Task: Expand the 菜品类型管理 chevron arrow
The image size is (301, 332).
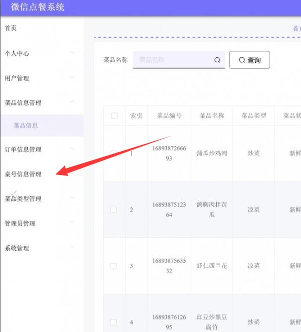Action: point(72,198)
